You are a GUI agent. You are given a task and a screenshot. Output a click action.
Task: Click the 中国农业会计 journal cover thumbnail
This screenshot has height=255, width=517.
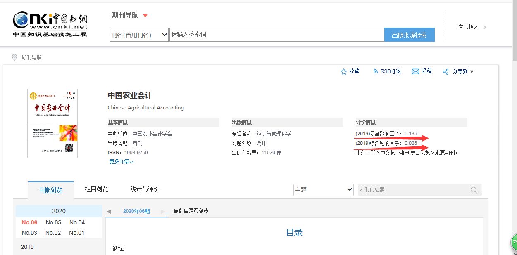tap(52, 123)
